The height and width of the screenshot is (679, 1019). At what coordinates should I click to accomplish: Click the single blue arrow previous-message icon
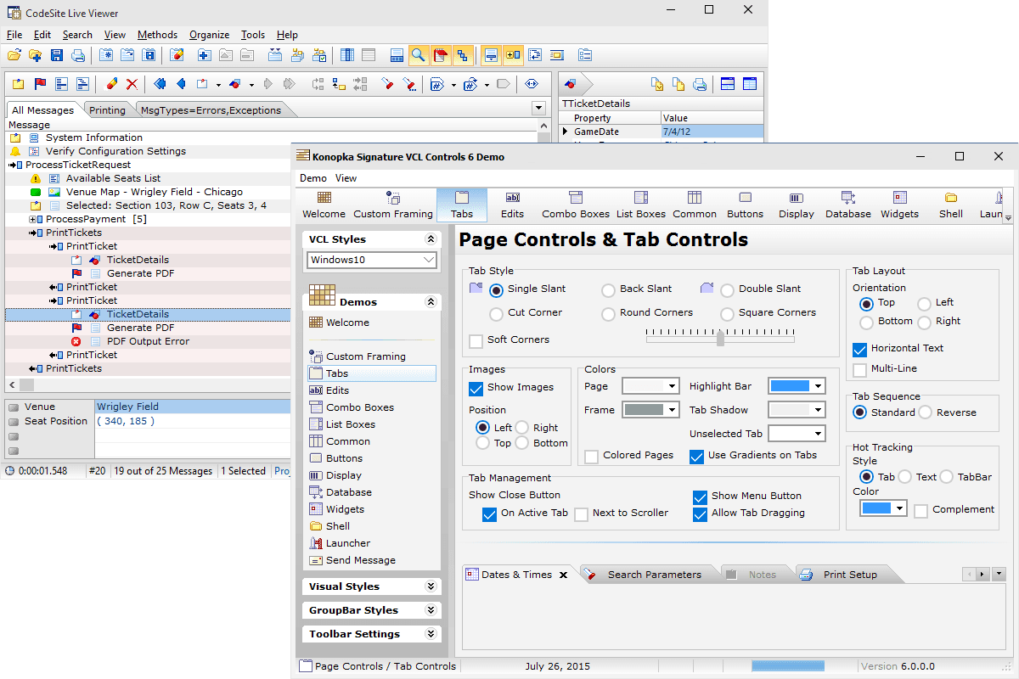click(x=181, y=84)
